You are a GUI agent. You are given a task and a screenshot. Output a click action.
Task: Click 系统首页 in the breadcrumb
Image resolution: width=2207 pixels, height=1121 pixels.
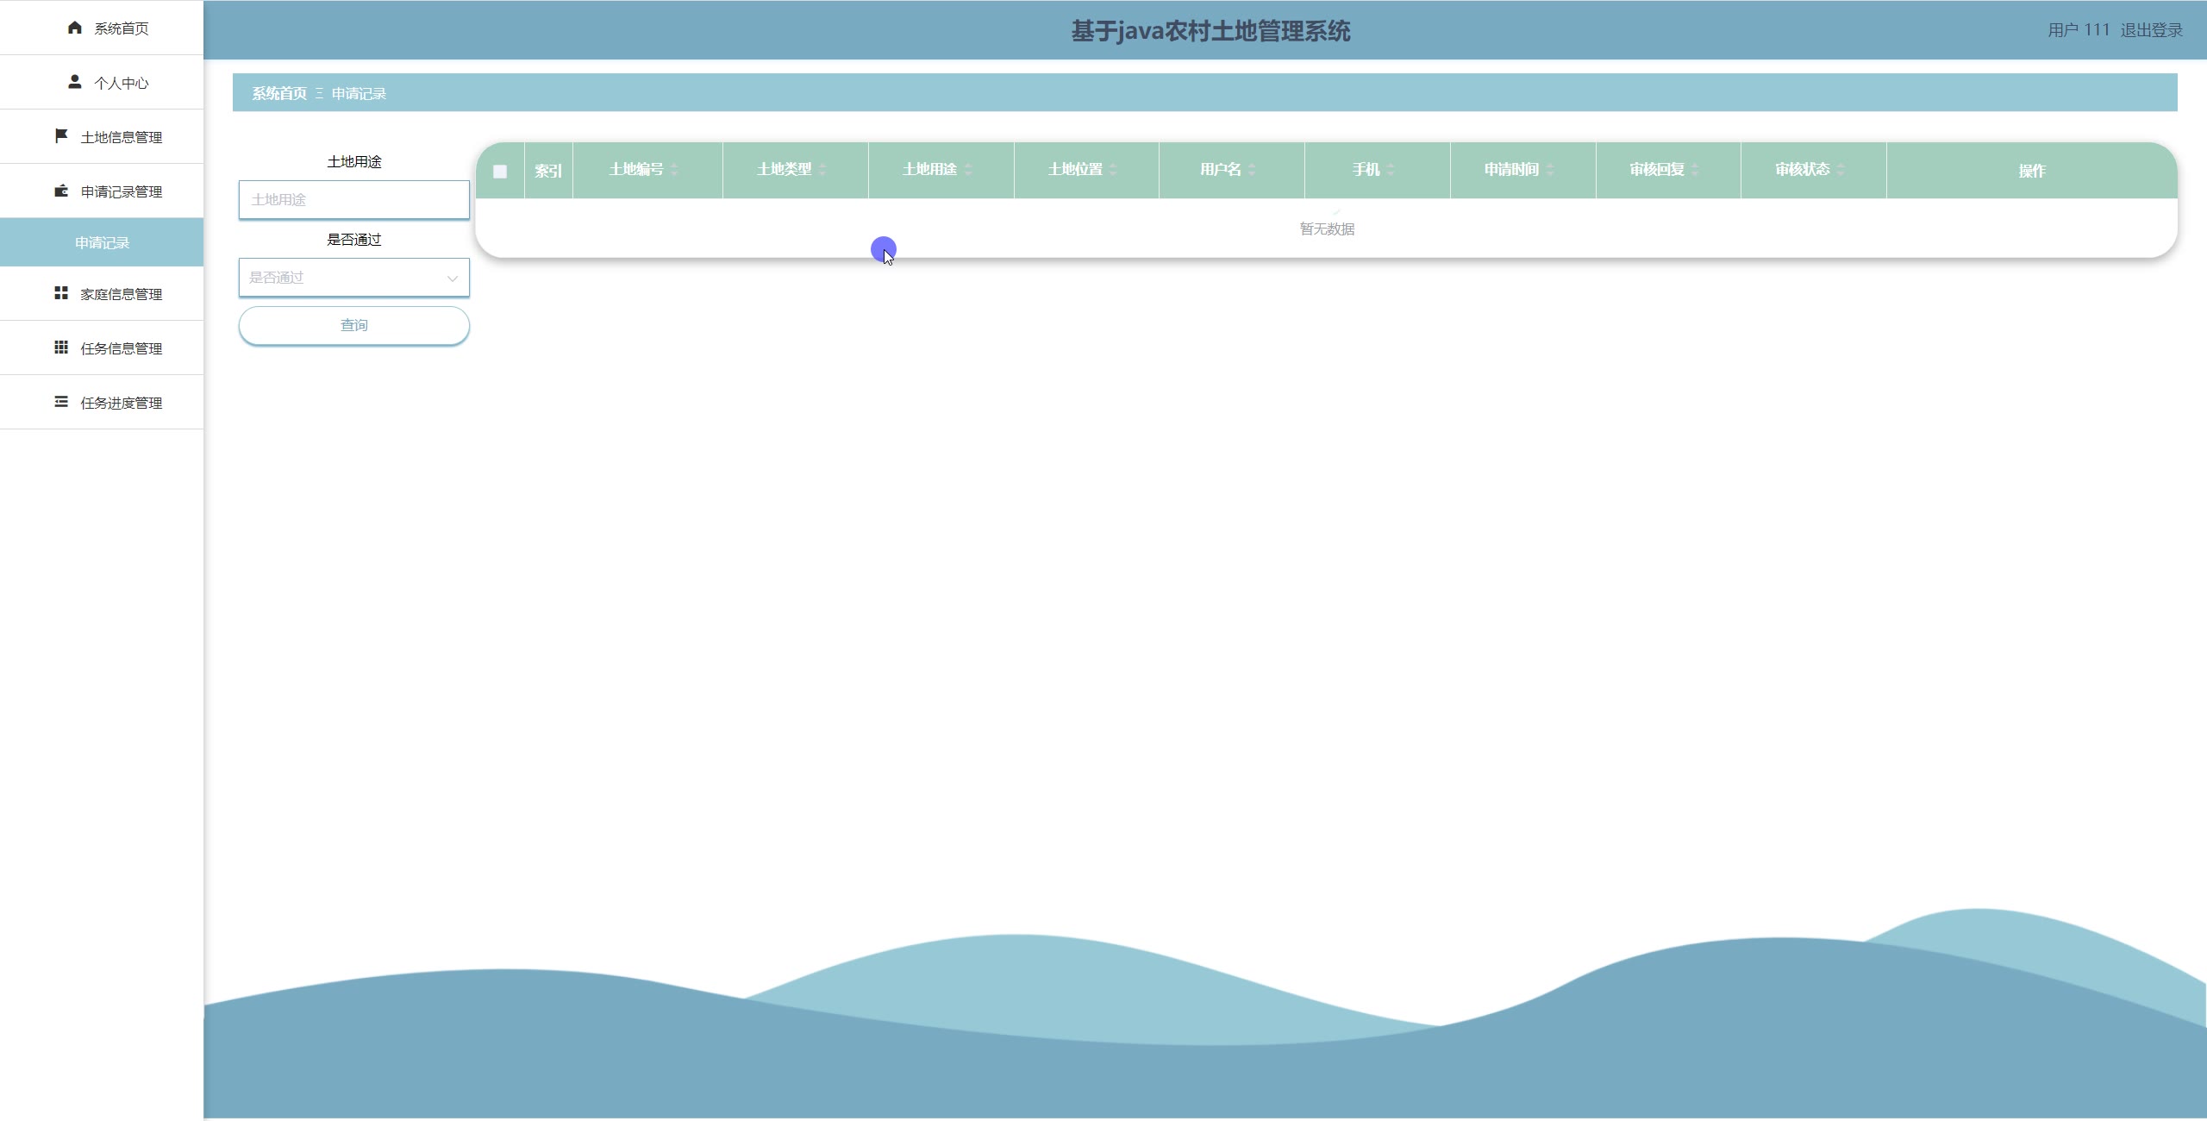click(x=279, y=93)
